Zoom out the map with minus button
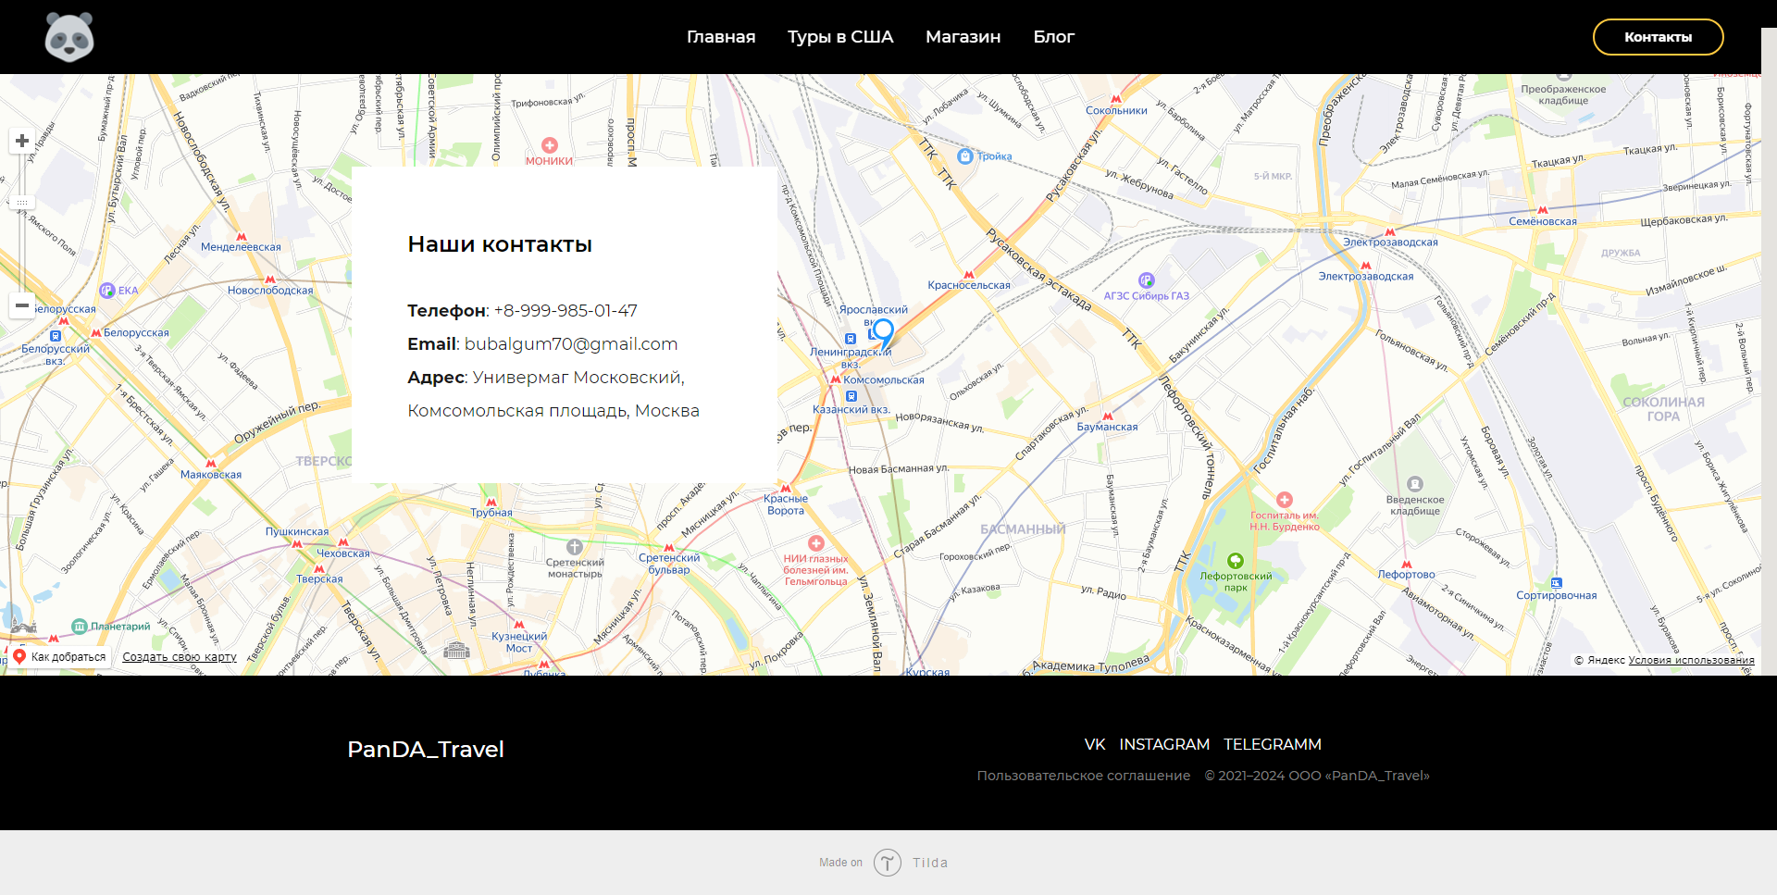Screen dimensions: 1777x895 pos(22,305)
